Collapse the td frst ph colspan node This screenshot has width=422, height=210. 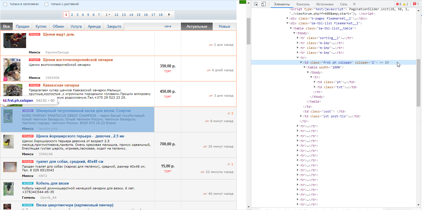click(301, 62)
